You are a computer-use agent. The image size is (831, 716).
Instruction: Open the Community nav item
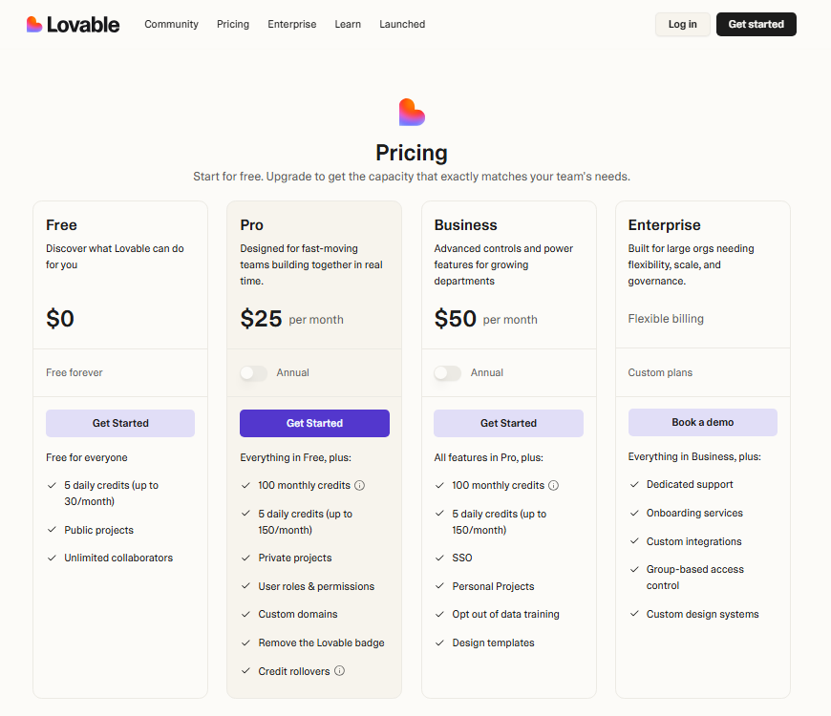(171, 25)
